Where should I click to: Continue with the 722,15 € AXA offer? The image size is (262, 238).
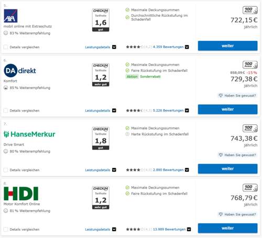227,46
